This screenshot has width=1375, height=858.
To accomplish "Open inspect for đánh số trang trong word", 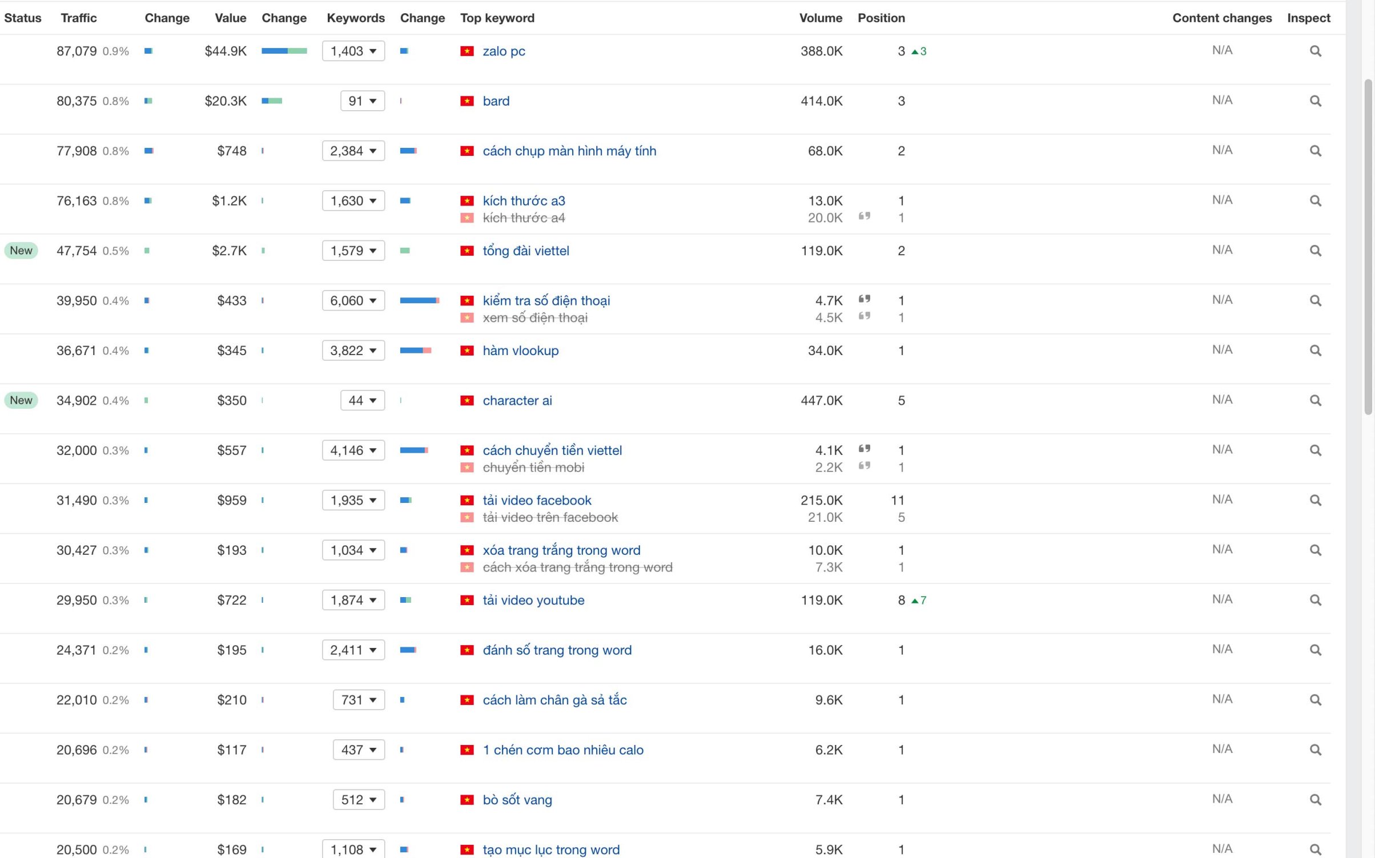I will (x=1315, y=650).
